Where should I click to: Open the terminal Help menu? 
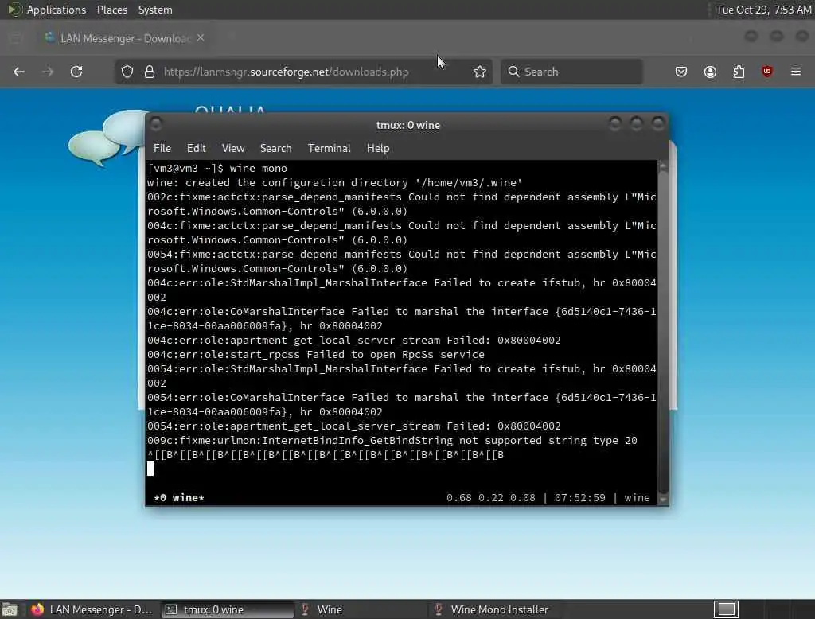[378, 148]
